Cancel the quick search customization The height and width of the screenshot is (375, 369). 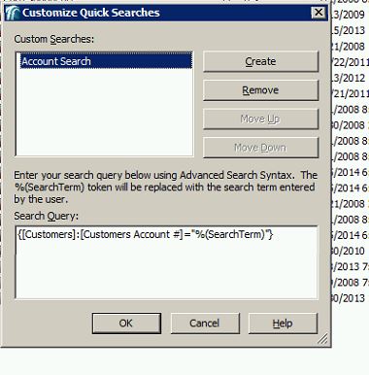tap(205, 324)
